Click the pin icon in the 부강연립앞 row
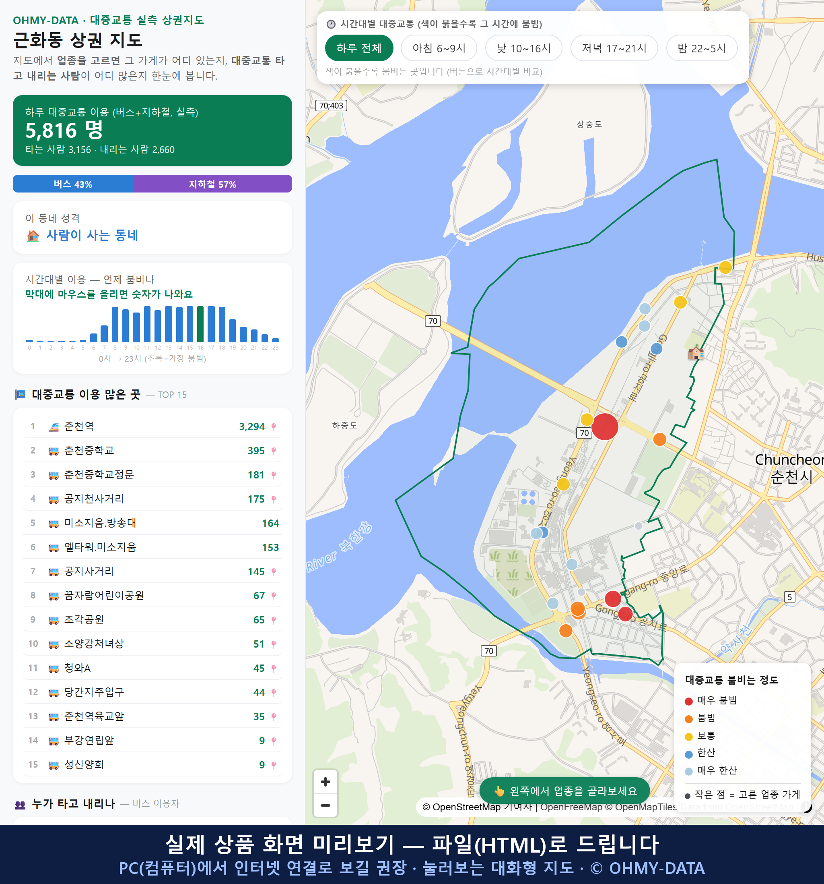The height and width of the screenshot is (884, 824). [x=274, y=741]
